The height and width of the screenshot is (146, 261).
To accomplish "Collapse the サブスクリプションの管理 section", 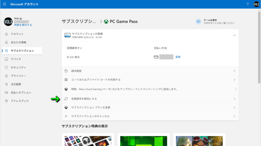I will [x=234, y=35].
